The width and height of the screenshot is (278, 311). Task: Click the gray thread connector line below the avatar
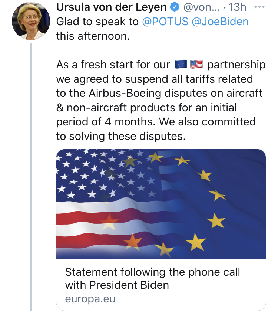31,177
